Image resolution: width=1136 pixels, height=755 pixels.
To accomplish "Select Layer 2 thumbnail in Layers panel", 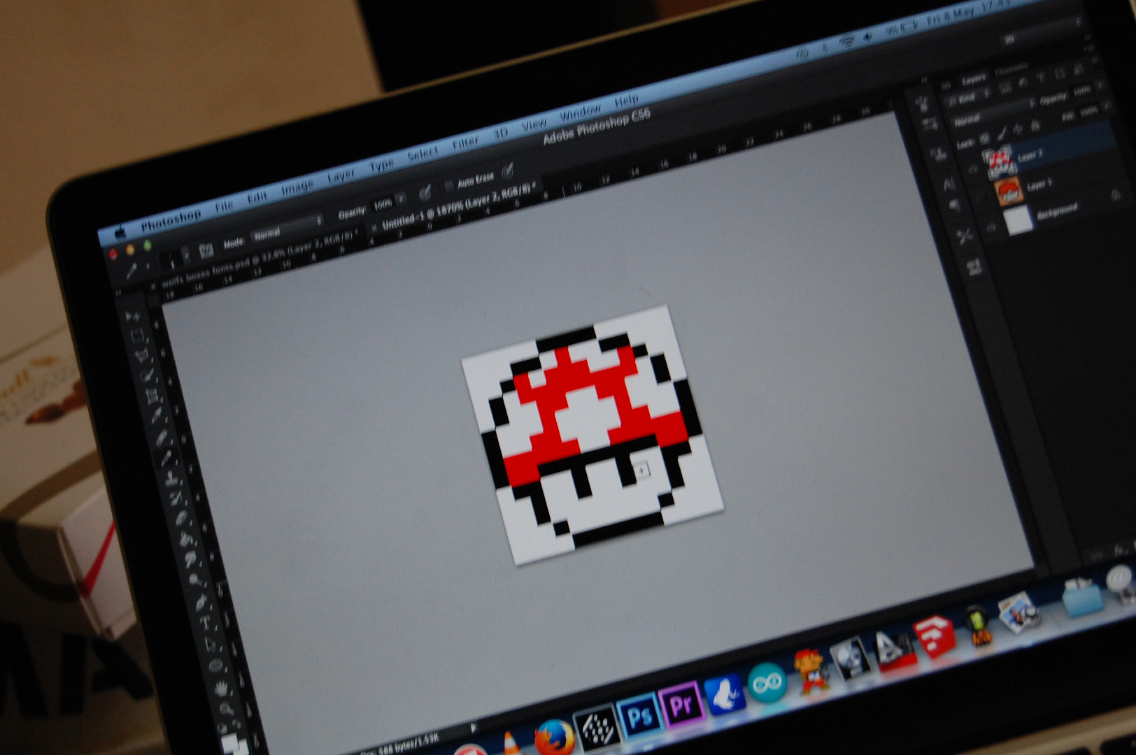I will [999, 161].
